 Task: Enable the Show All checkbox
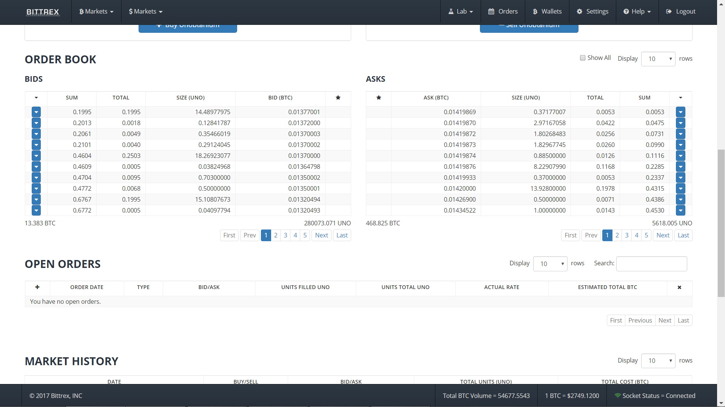click(x=583, y=58)
